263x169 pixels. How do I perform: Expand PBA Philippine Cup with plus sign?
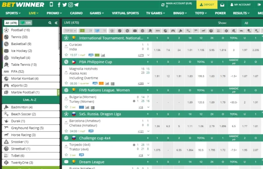[148, 62]
